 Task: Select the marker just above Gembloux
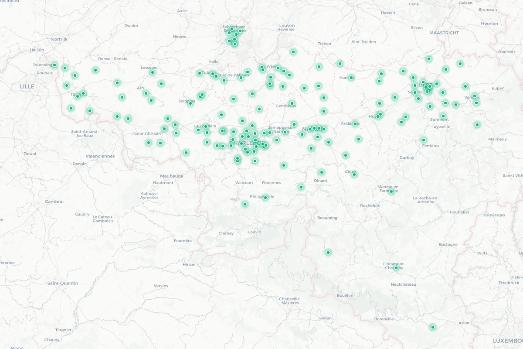(x=292, y=103)
